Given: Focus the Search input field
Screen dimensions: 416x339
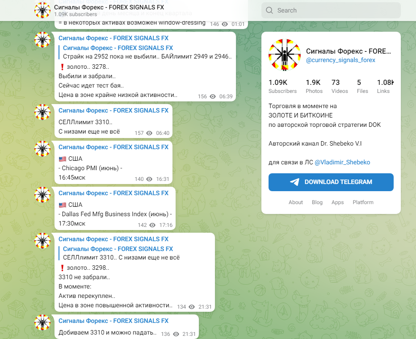Looking at the screenshot, I should [x=331, y=10].
